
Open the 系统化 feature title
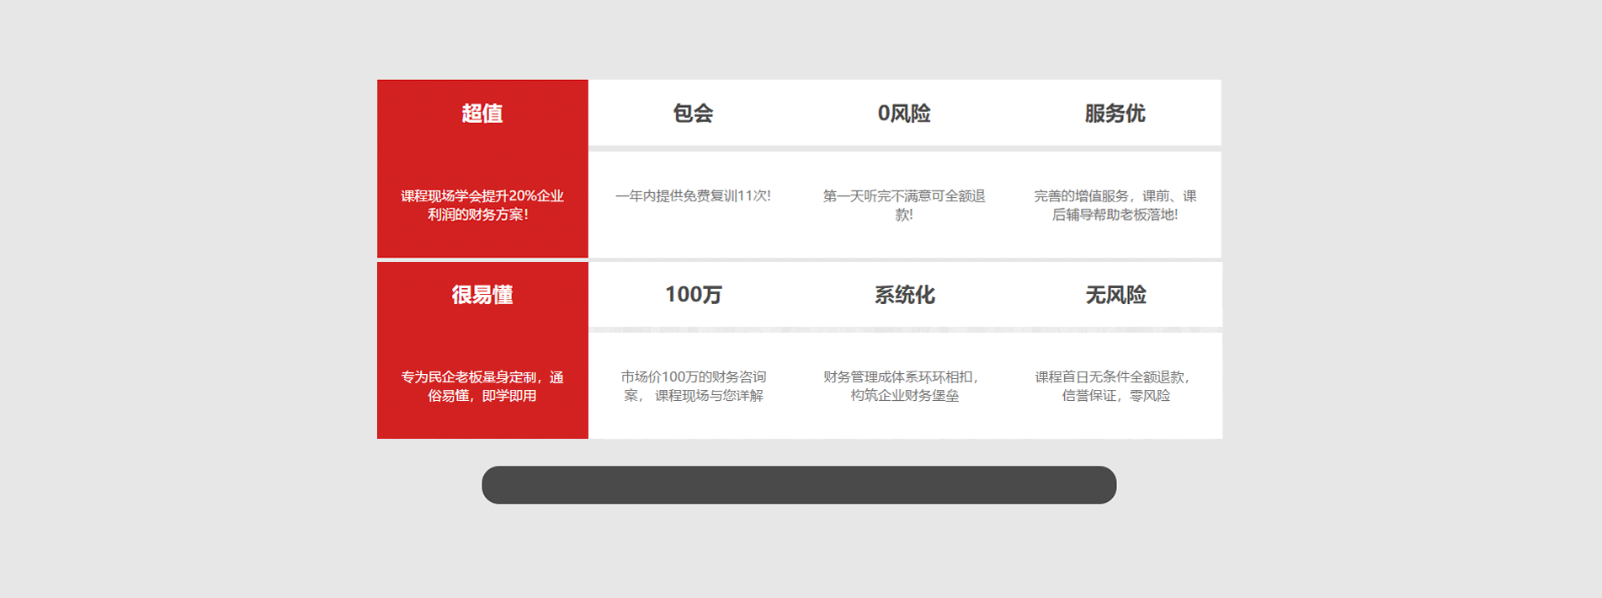pos(904,295)
